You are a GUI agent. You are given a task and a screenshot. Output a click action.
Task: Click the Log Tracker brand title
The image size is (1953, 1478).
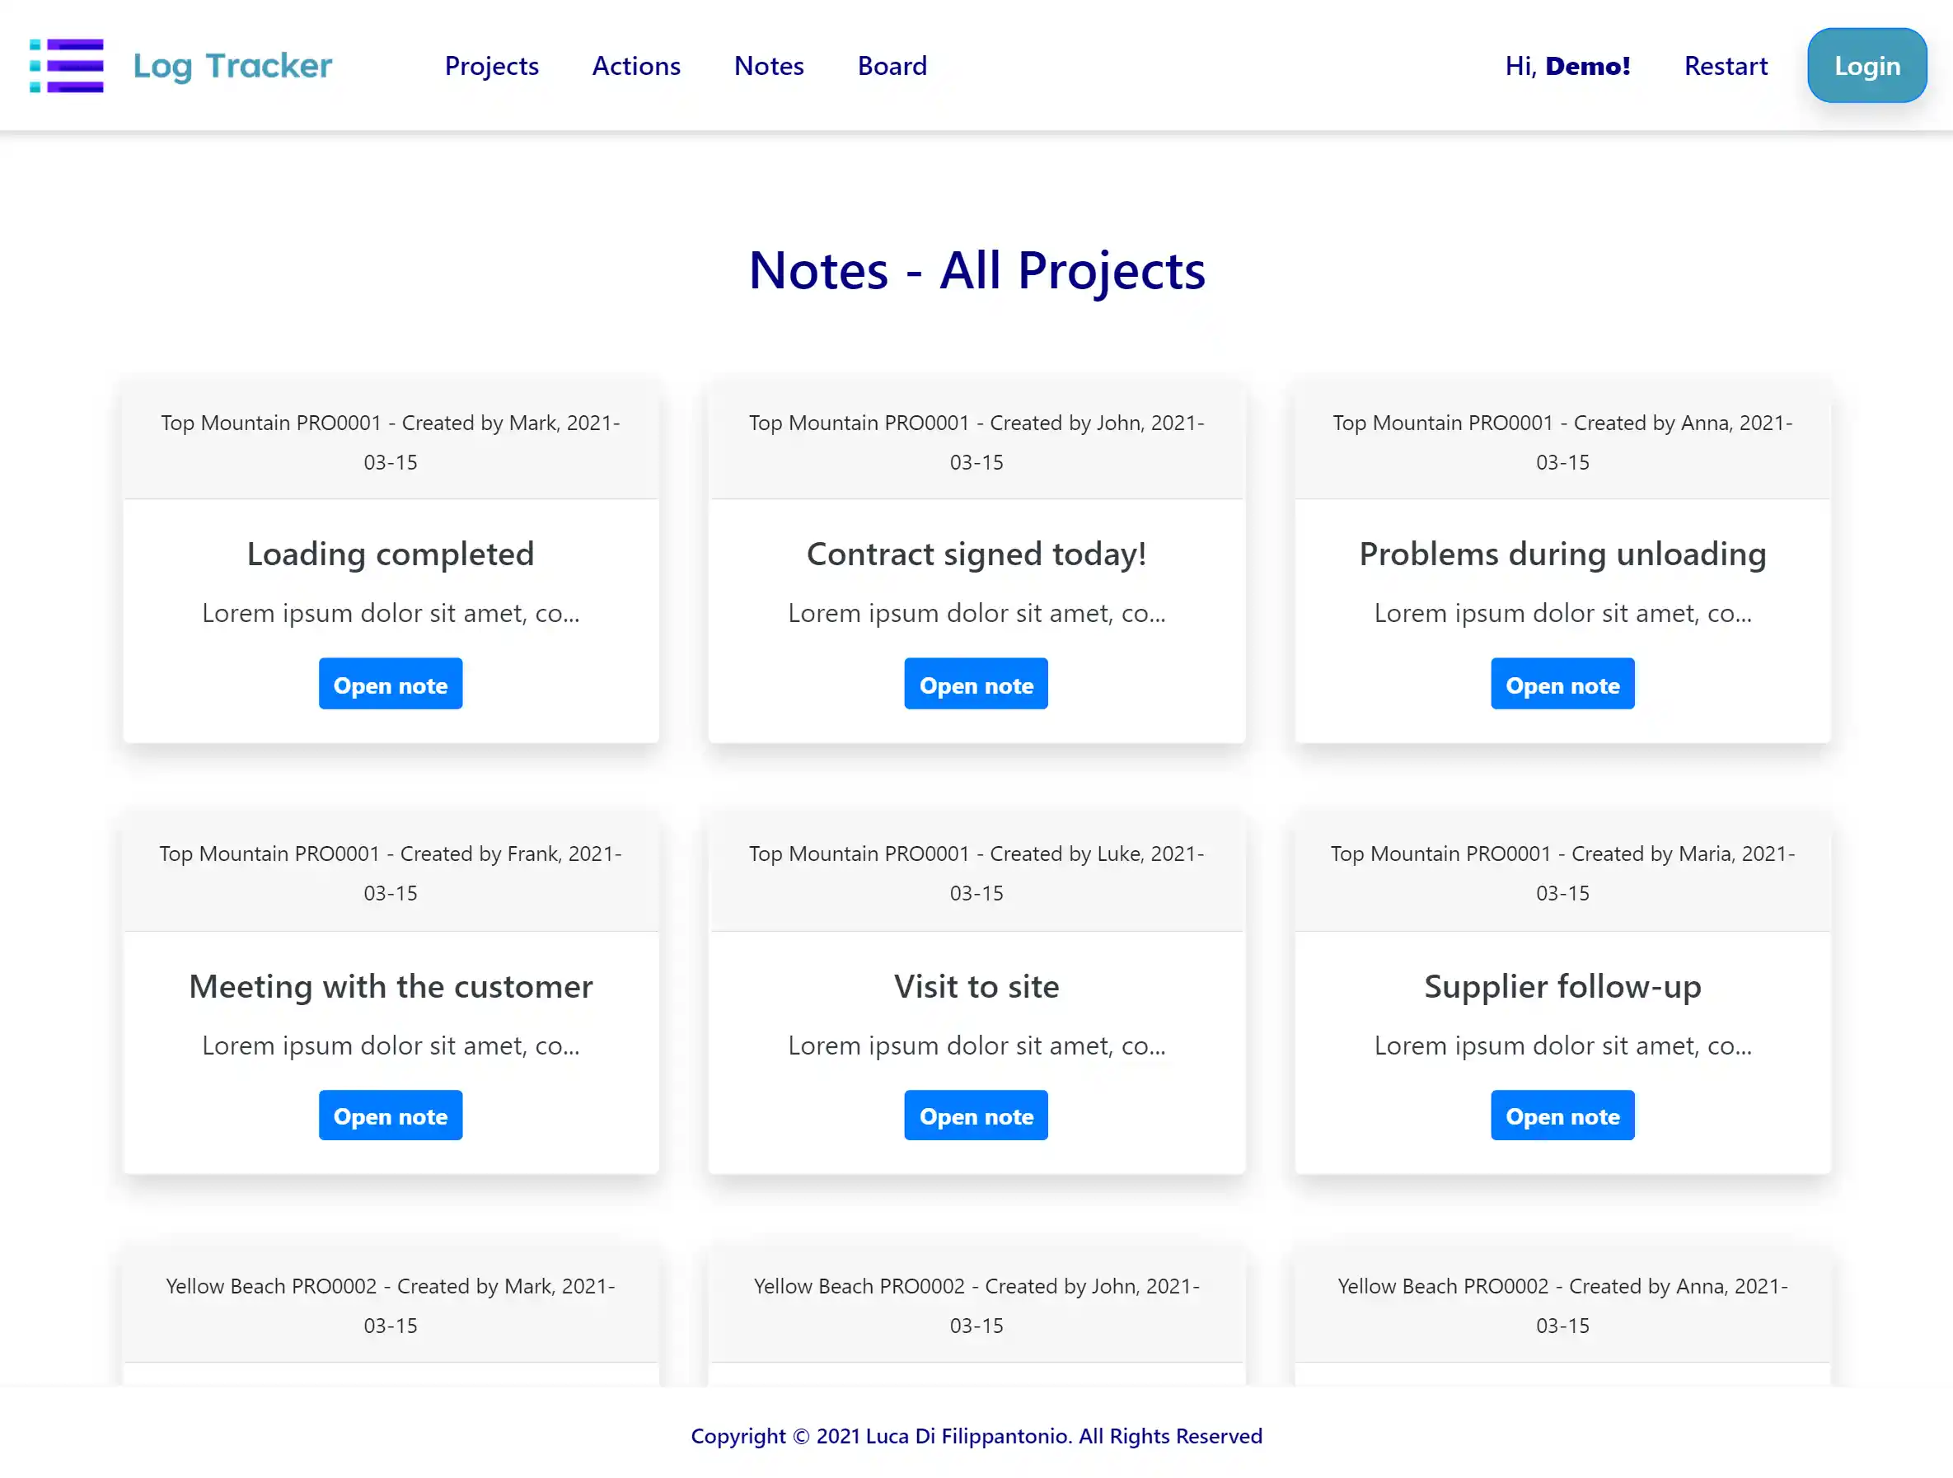pos(232,66)
